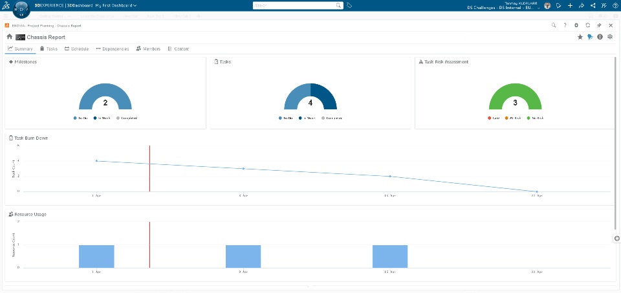621x293 pixels.
Task: Click the search magnifier in top bar
Action: tap(338, 6)
